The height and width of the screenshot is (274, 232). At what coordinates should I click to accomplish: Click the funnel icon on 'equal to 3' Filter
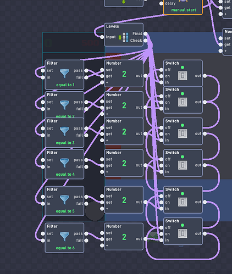pyautogui.click(x=64, y=131)
